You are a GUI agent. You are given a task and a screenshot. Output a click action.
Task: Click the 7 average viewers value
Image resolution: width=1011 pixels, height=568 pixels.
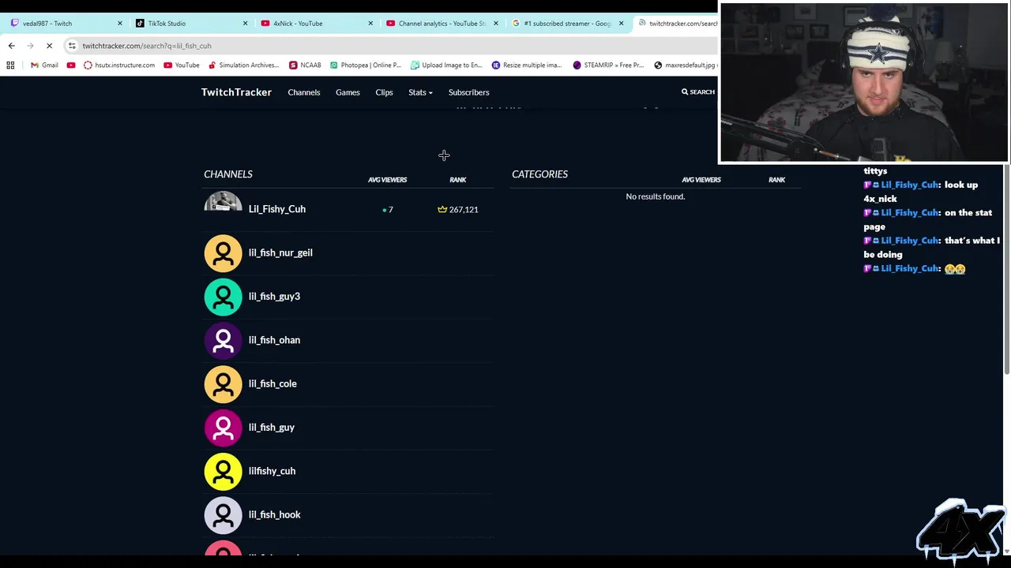coord(388,210)
